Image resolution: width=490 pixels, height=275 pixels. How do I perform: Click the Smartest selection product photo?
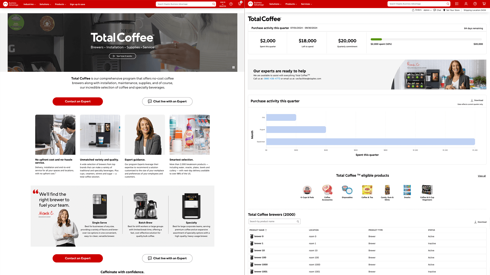(x=190, y=135)
